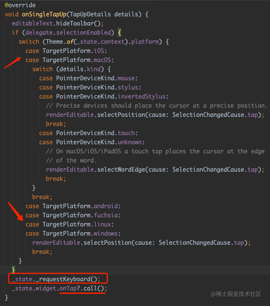Click the 'On macOS/iOS/iPadOS a touch tap' comment

pos(155,151)
